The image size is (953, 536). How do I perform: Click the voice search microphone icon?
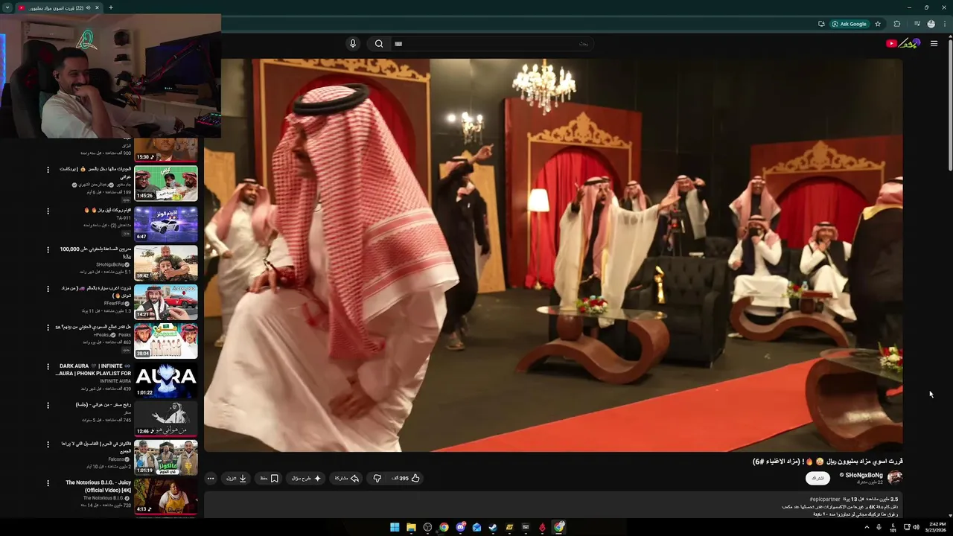(x=353, y=43)
